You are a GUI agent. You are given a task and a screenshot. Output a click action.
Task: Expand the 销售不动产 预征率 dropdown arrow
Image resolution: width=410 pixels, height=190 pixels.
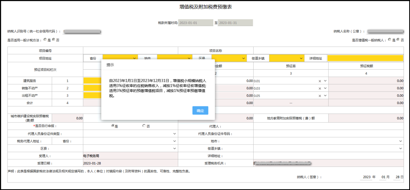point(325,88)
